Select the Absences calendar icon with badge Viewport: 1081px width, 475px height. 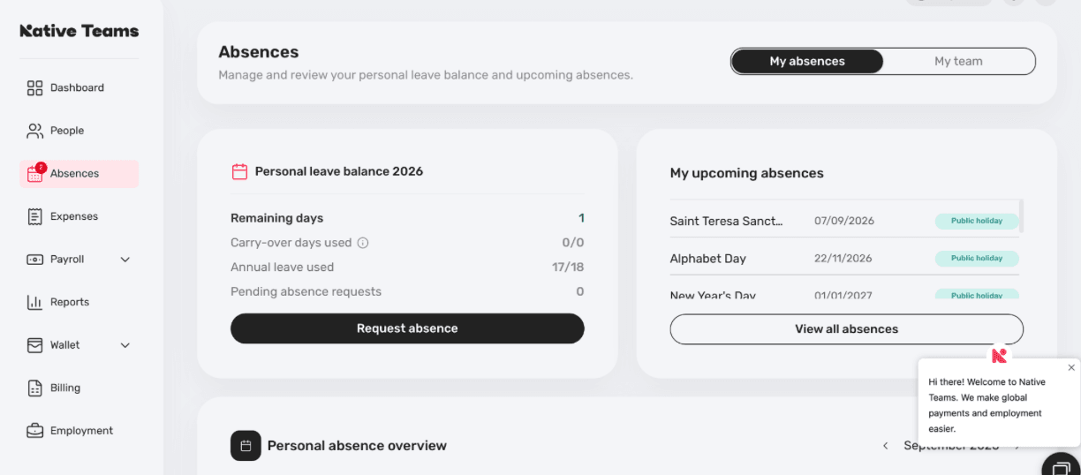[x=35, y=173]
